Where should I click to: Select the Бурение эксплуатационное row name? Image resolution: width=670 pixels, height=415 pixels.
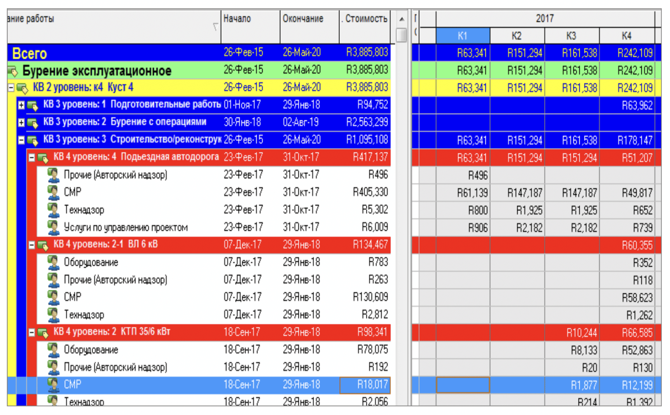(97, 71)
